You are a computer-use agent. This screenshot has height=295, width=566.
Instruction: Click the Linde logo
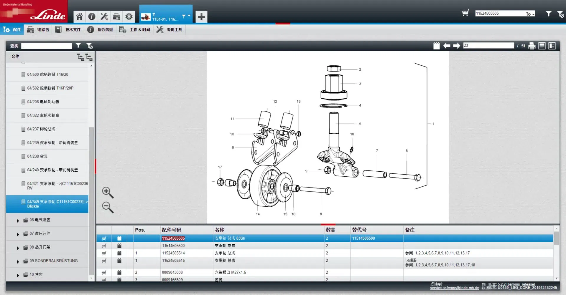click(x=34, y=11)
